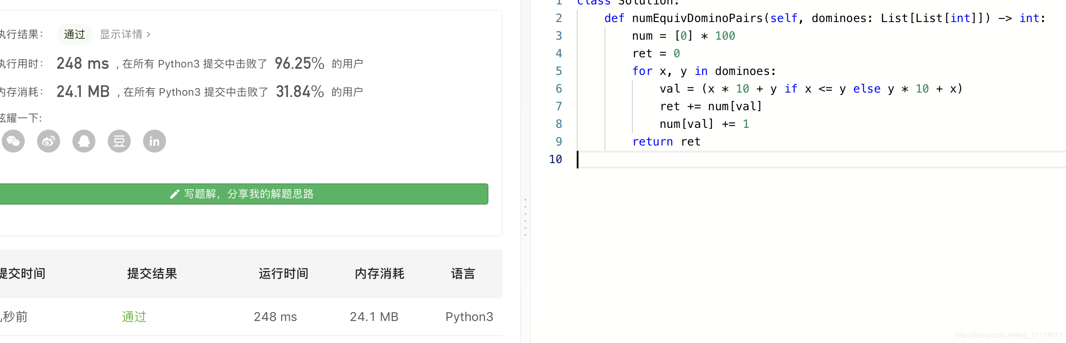Click the 语言 column header
Screen dimensions: 1066x343
point(463,273)
